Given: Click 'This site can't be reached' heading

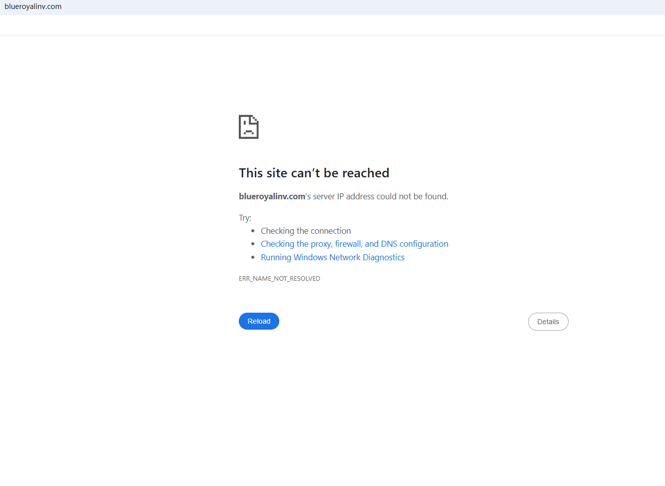Looking at the screenshot, I should 314,173.
